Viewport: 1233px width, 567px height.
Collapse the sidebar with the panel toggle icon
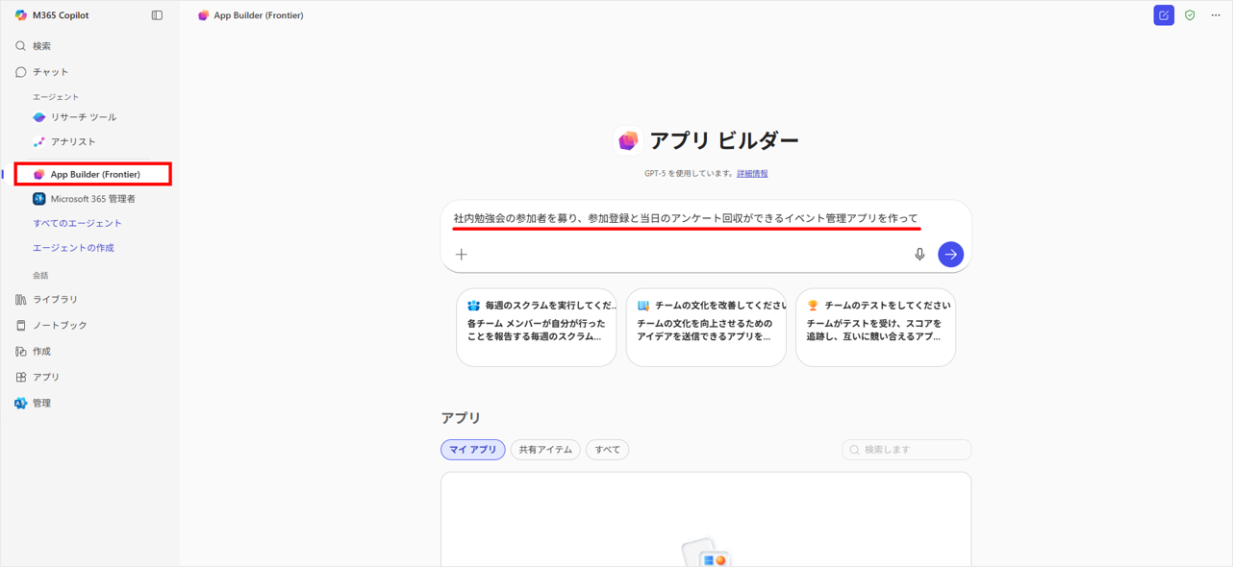point(157,15)
